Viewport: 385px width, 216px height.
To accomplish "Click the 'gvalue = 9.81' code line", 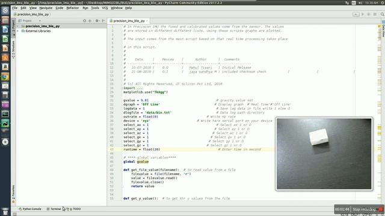I will [x=136, y=100].
